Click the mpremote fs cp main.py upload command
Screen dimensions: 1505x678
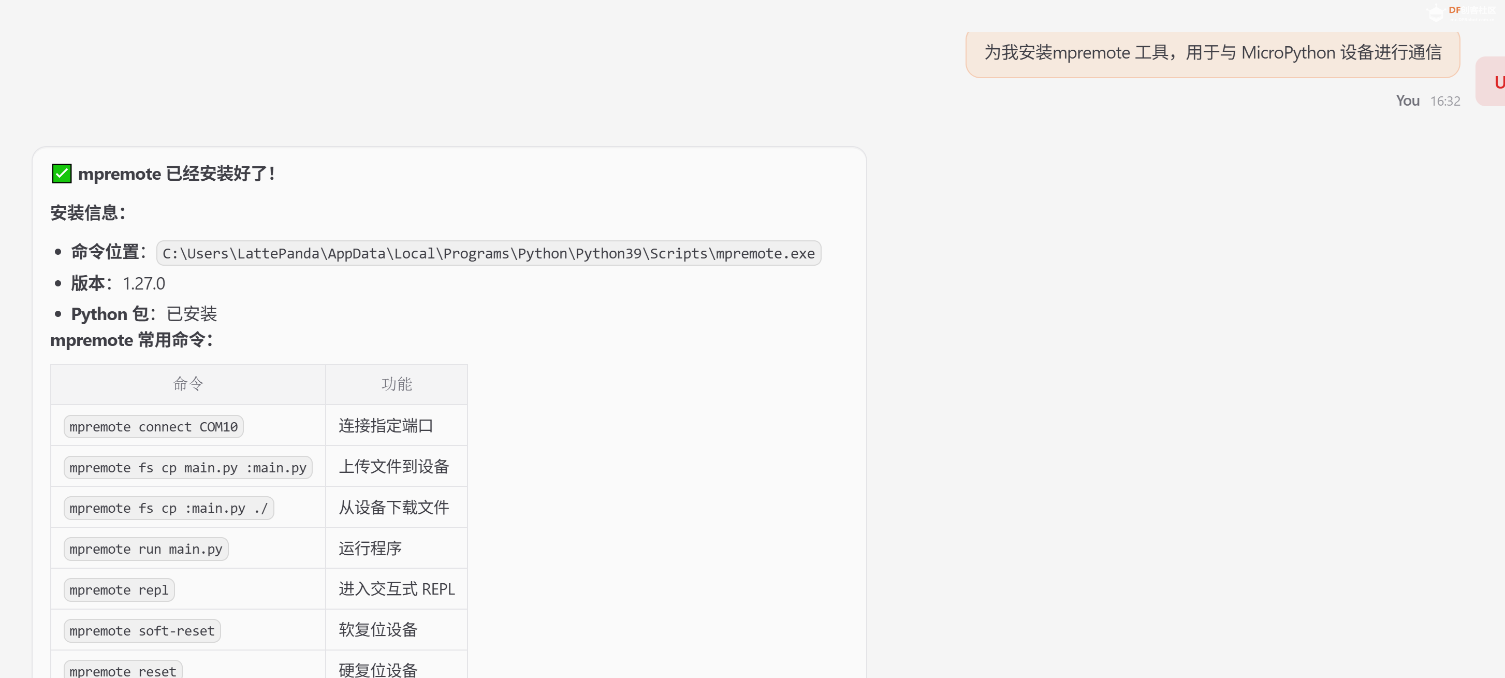[x=187, y=468]
